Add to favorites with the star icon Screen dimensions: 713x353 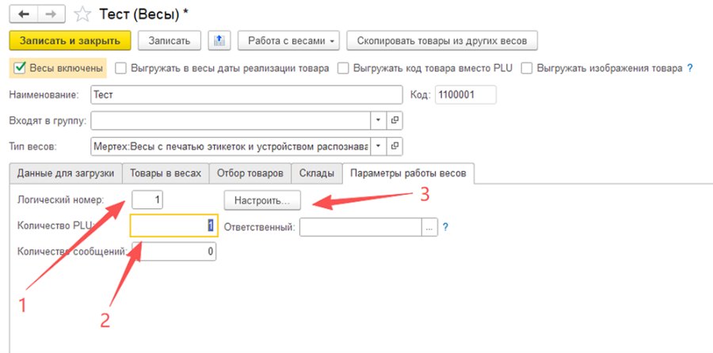point(82,14)
